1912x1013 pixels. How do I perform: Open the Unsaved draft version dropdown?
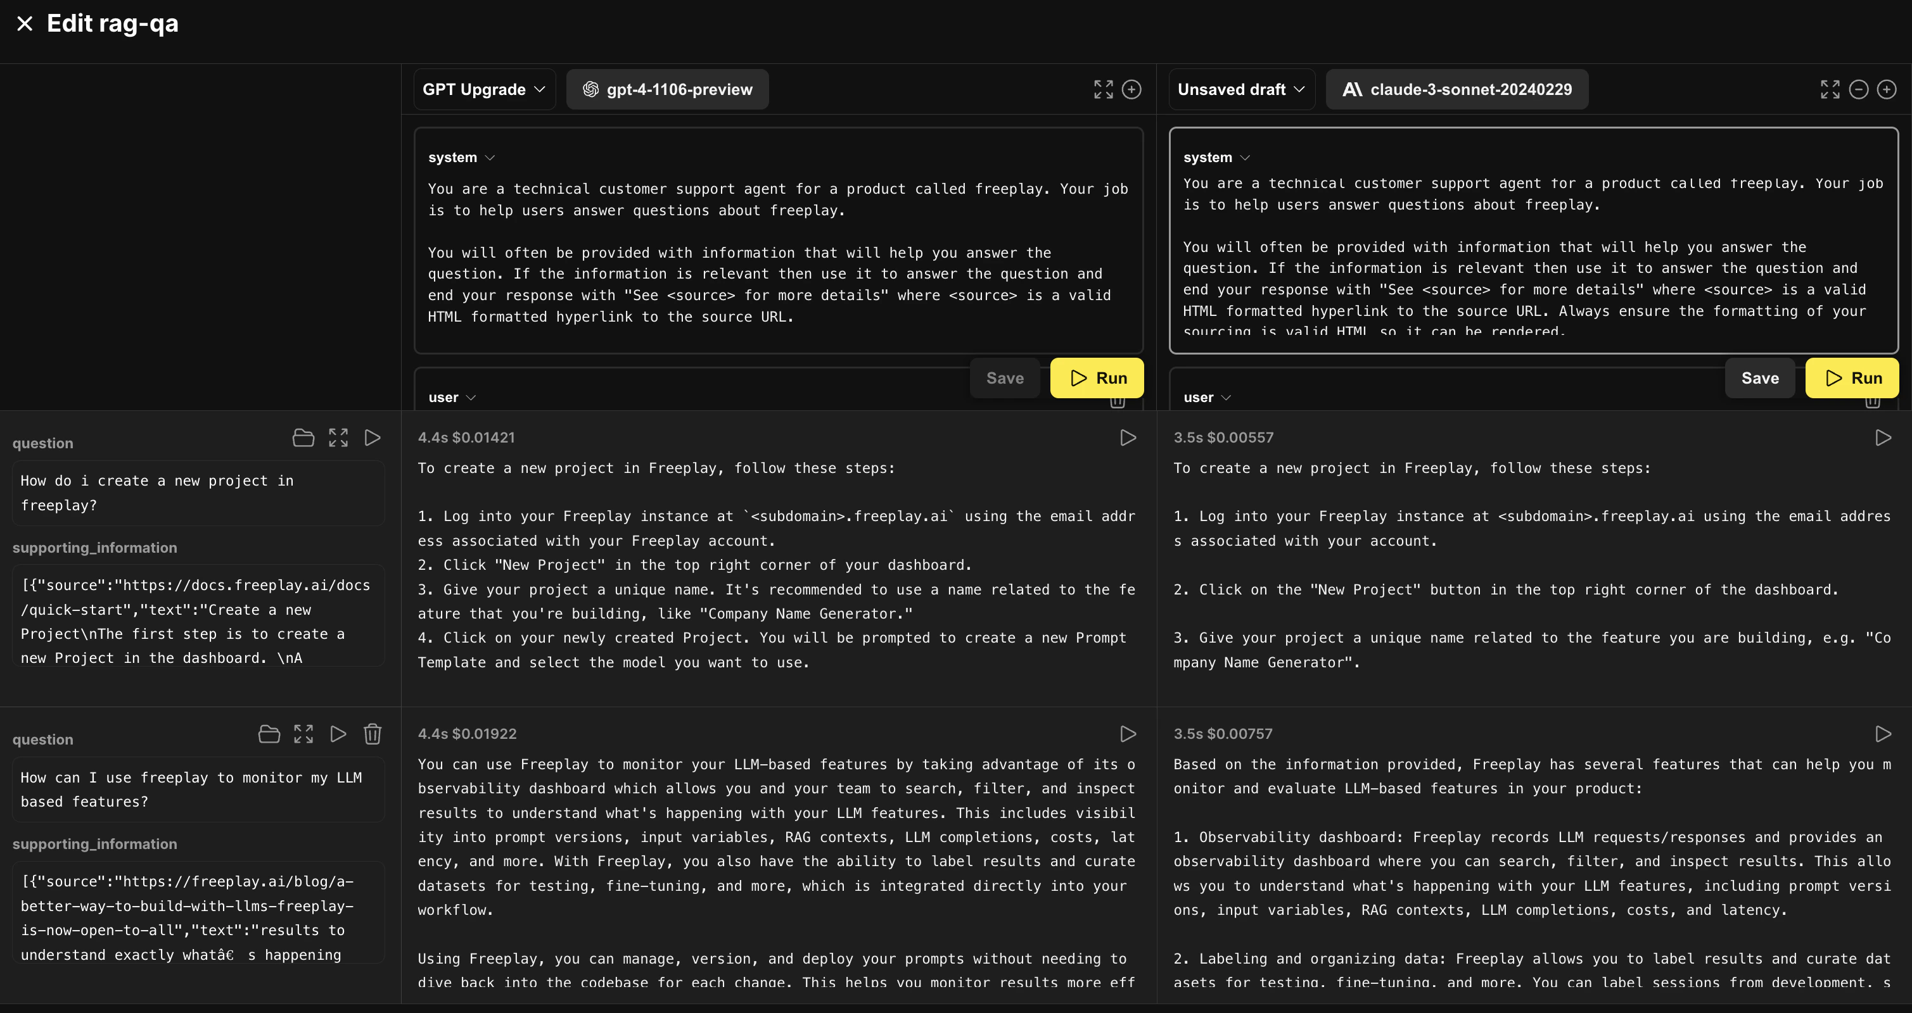click(1241, 90)
